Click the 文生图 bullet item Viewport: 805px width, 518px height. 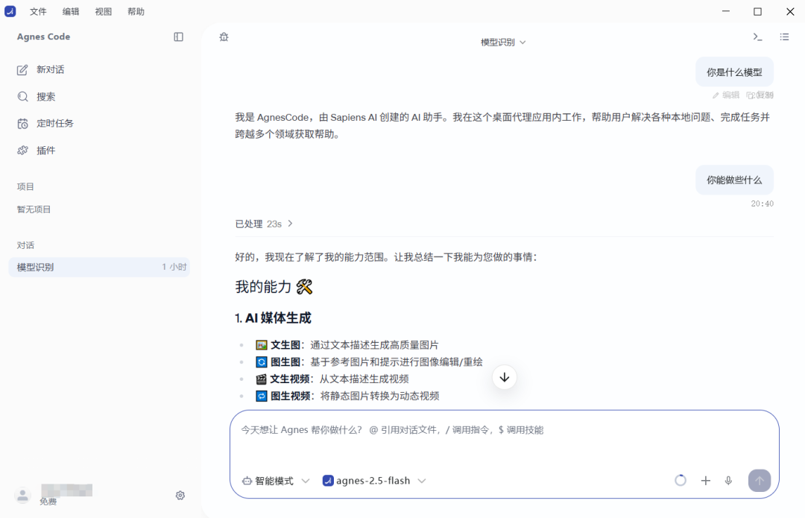pyautogui.click(x=347, y=345)
